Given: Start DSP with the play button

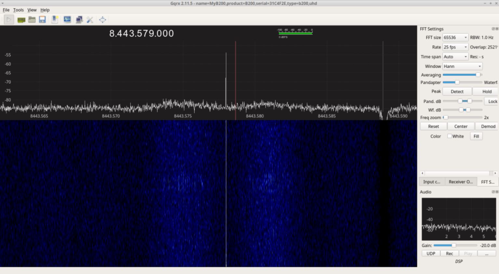Looking at the screenshot, I should point(9,20).
